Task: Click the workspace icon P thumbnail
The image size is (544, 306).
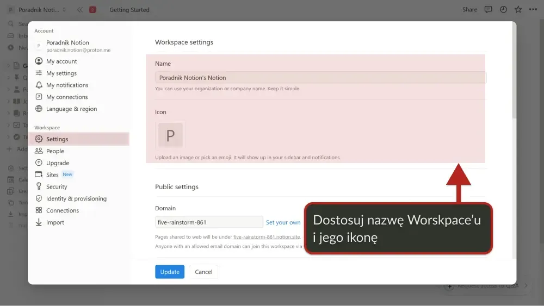Action: pos(170,135)
